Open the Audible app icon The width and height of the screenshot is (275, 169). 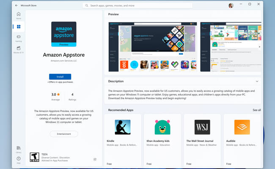pyautogui.click(x=242, y=127)
